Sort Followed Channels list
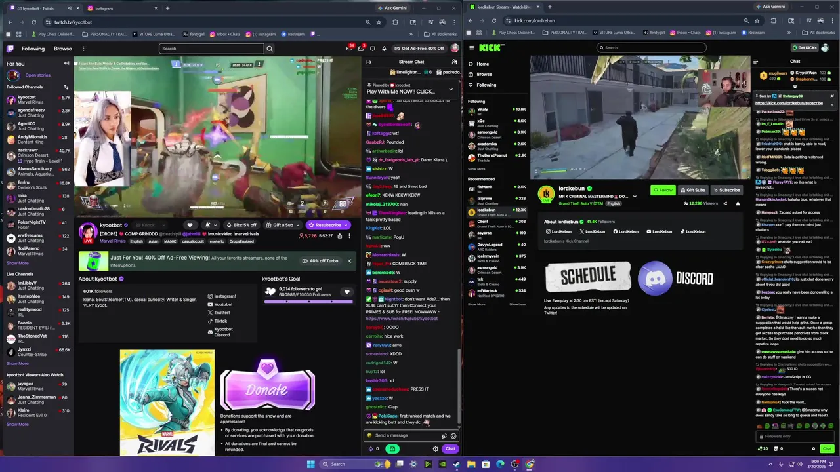 (66, 87)
